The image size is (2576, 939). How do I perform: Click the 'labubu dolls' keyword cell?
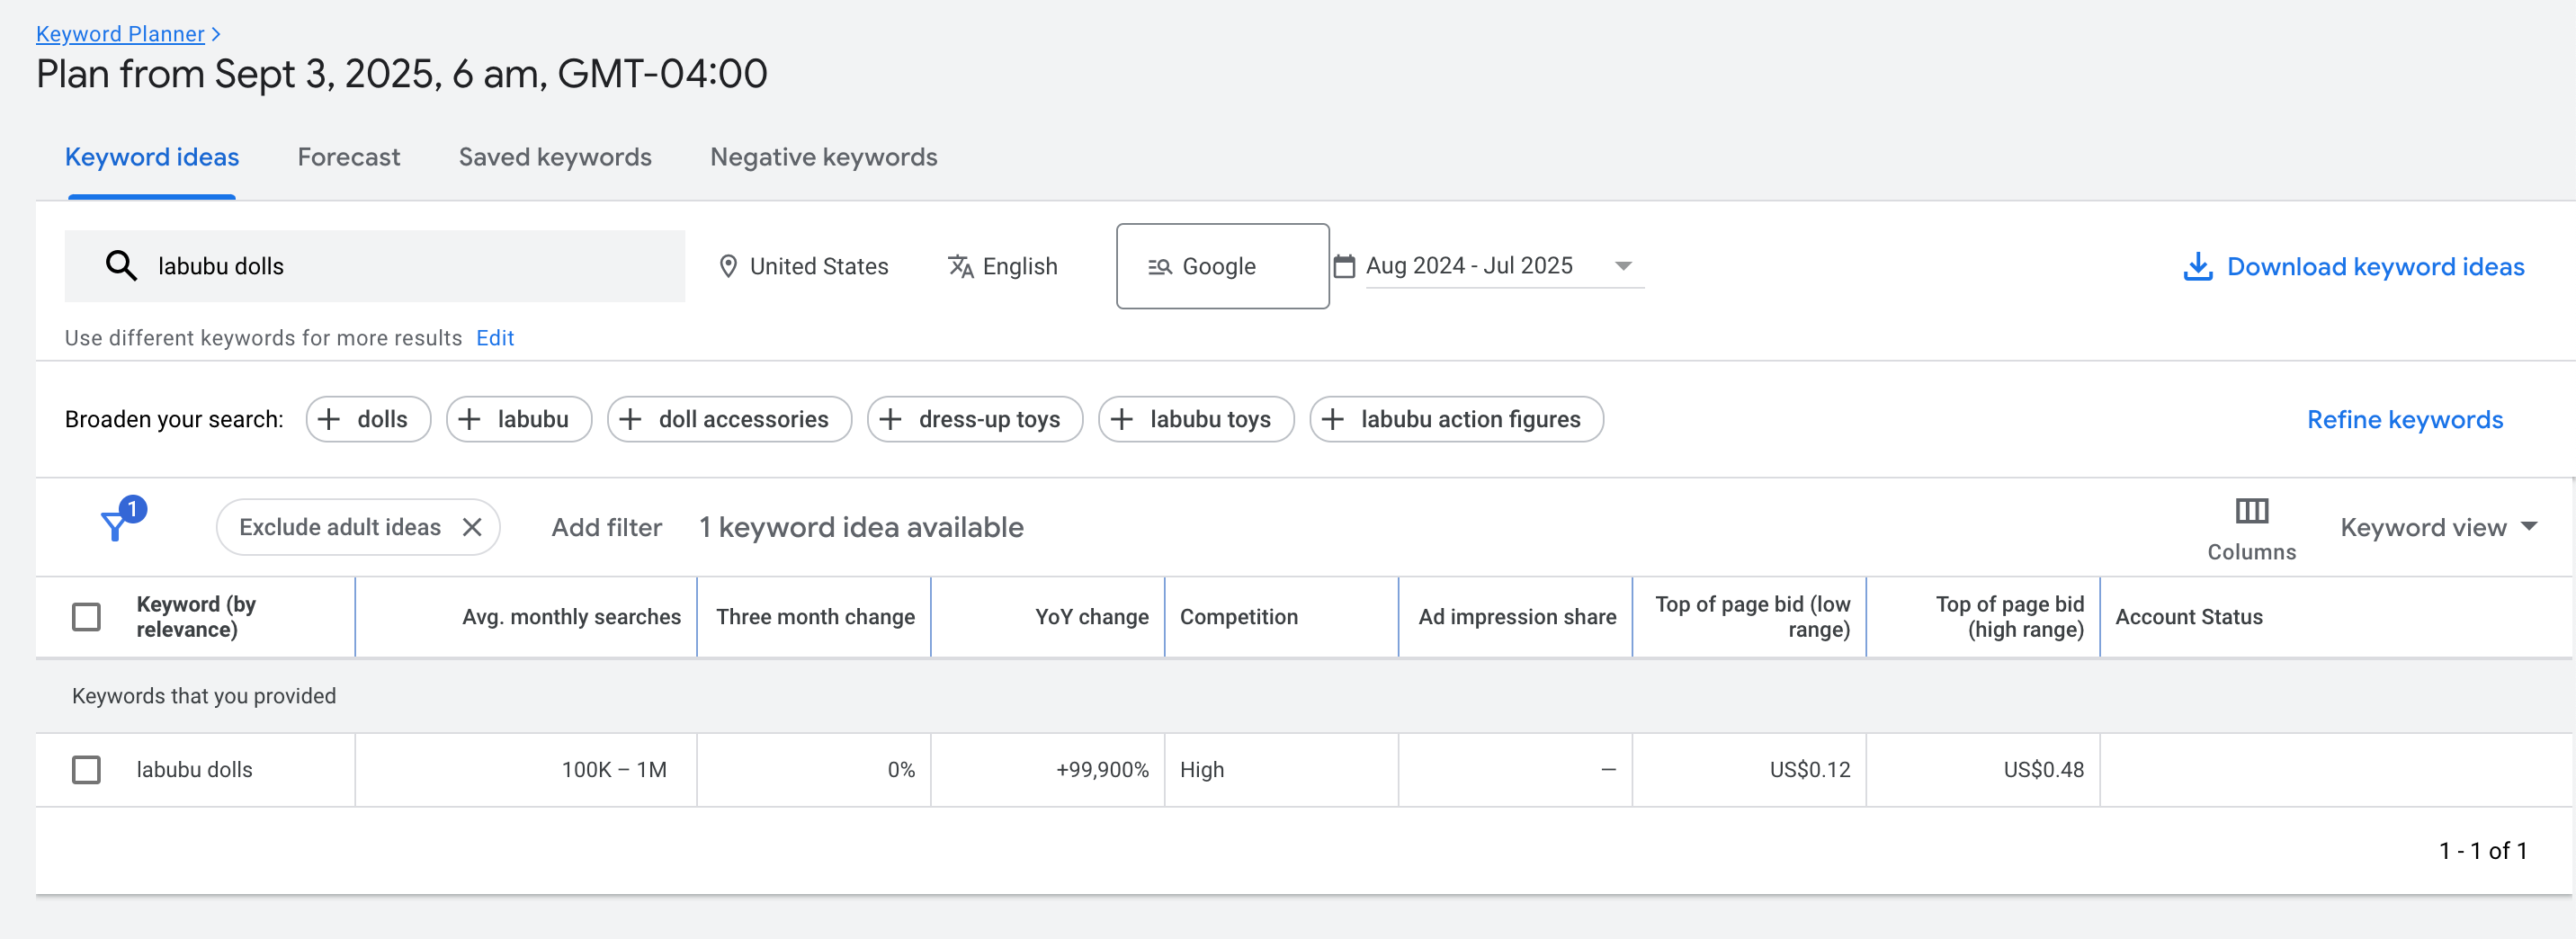194,770
